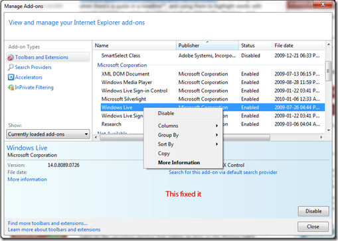This screenshot has height=241, width=338.
Task: Expand Sort By submenu arrow
Action: point(217,144)
